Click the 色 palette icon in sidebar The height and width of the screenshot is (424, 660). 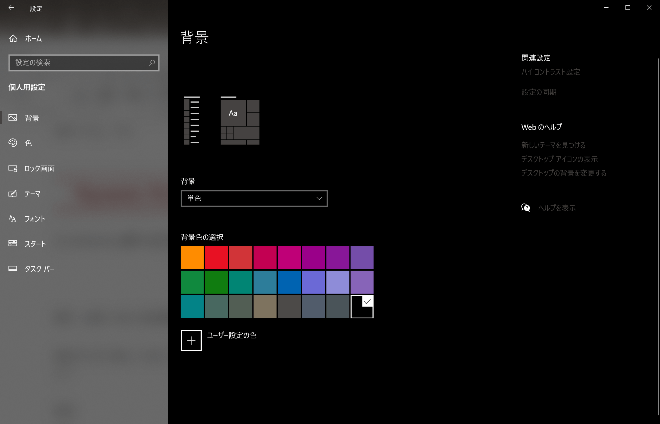pyautogui.click(x=13, y=143)
